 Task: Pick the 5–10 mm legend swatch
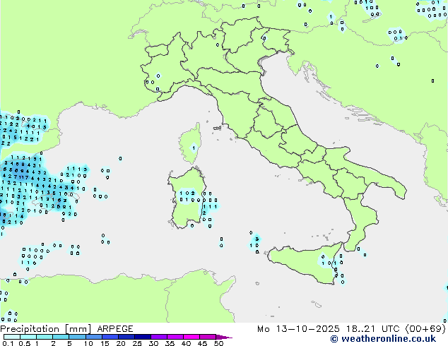[77, 337]
